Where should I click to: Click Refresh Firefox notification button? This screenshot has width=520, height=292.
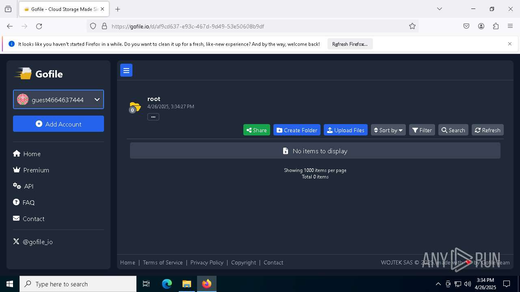click(x=350, y=44)
